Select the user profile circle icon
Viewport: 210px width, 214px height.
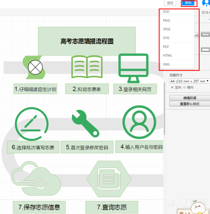(x=139, y=122)
